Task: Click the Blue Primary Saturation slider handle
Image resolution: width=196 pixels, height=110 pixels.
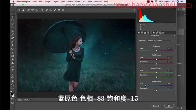Action: (x=156, y=90)
